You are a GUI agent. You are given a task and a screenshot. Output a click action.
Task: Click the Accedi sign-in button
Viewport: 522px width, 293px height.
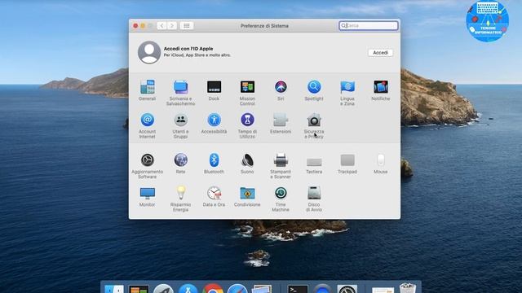(381, 52)
